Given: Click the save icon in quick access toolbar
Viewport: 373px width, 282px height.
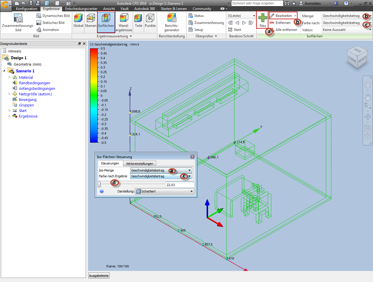Looking at the screenshot, I should 31,3.
